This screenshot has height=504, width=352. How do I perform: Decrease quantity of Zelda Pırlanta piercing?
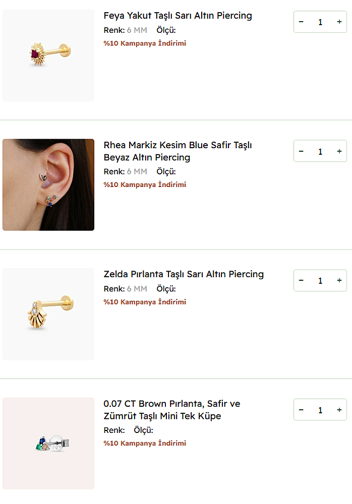(x=301, y=280)
